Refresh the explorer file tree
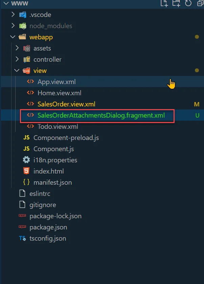The height and width of the screenshot is (284, 204). pos(188,3)
